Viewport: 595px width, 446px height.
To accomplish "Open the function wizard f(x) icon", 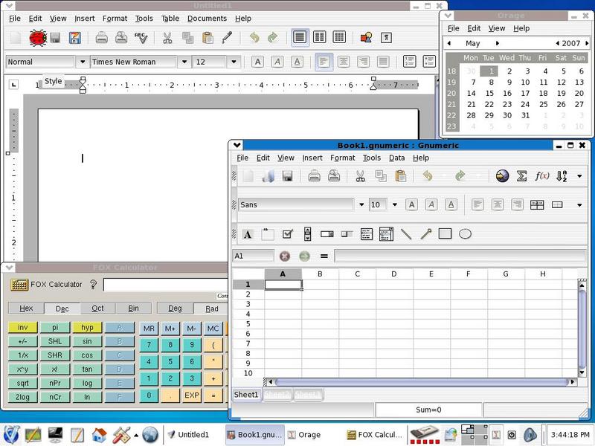I will [542, 176].
